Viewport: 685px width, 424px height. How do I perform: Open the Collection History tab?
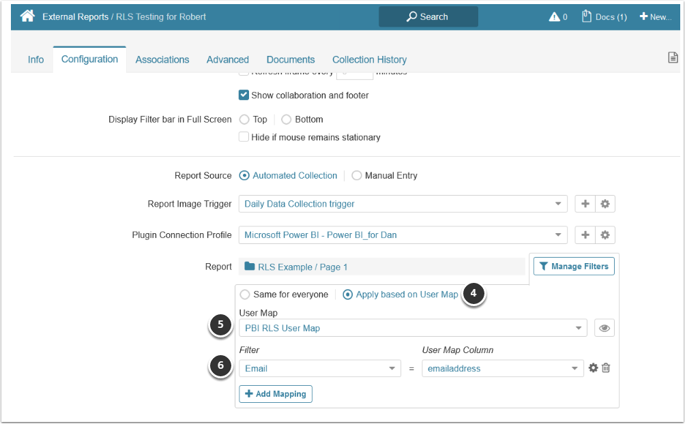[369, 59]
